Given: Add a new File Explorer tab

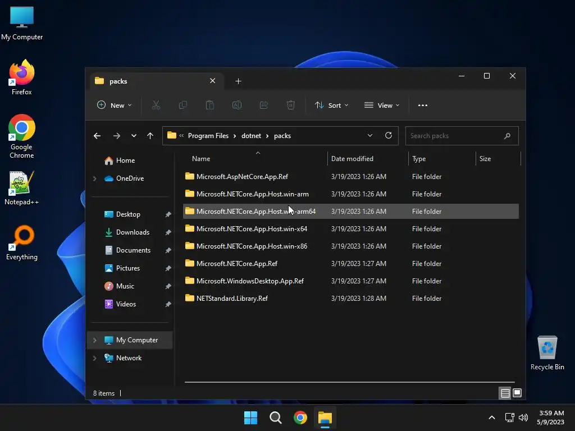Looking at the screenshot, I should tap(238, 81).
